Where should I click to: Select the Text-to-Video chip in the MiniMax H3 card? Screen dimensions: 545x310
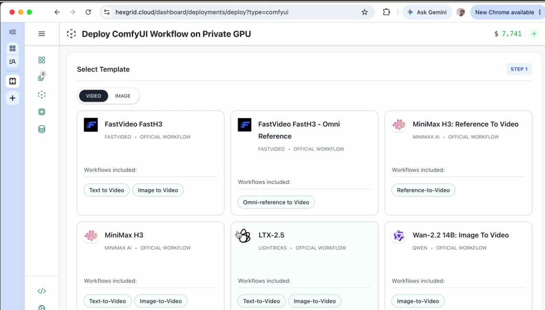[x=107, y=301]
